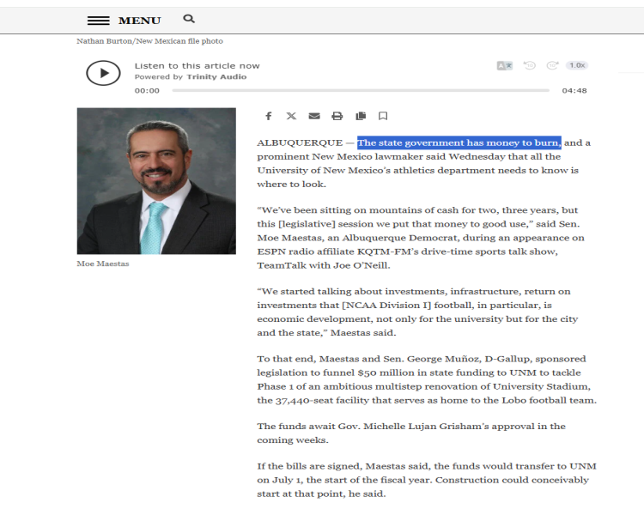Click the highlighted text 'The state government has money to burn'
The width and height of the screenshot is (644, 515).
(x=459, y=142)
